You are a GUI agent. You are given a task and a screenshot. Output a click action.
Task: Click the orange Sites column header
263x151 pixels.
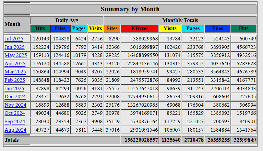(x=112, y=28)
